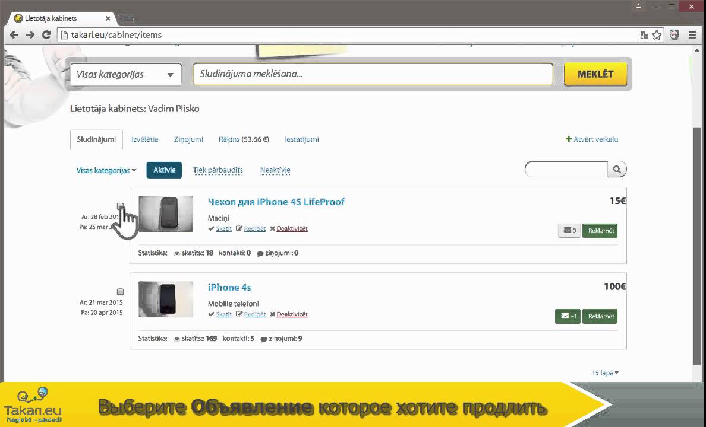Tick the checkbox for iPhone 4s listing
The width and height of the screenshot is (706, 427).
coord(120,292)
